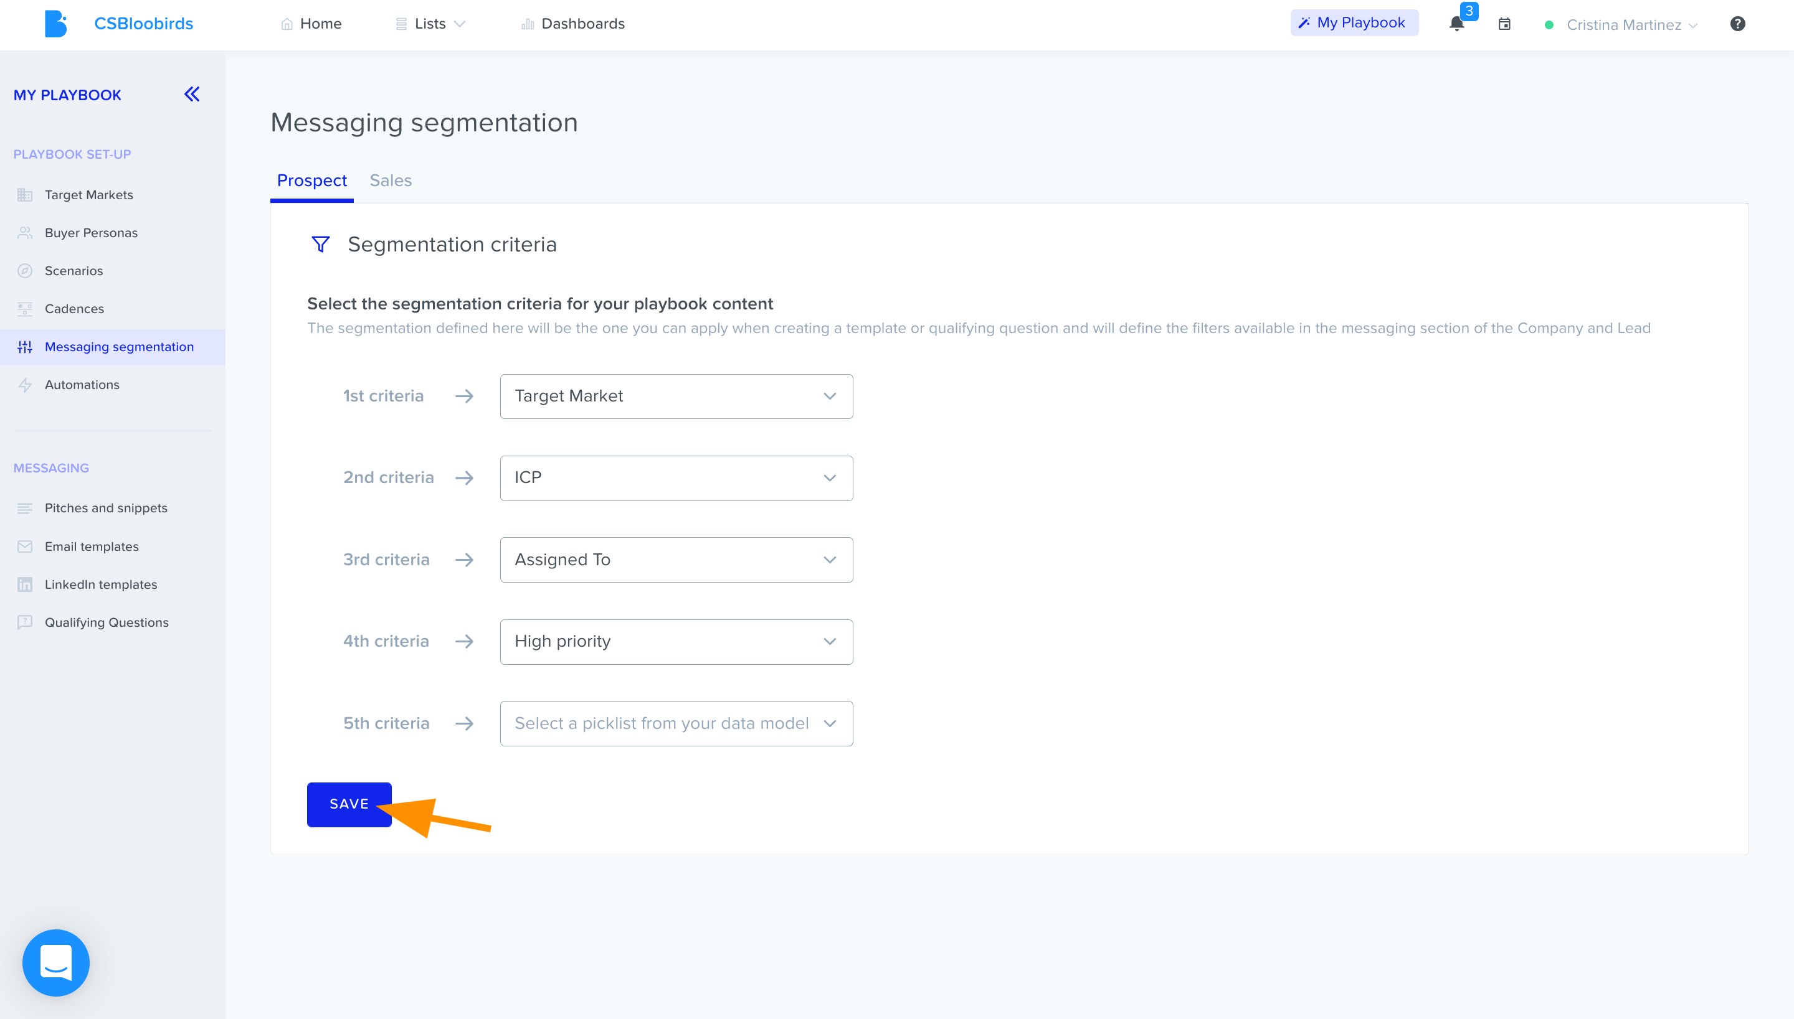This screenshot has width=1794, height=1019.
Task: Click the Cadences icon
Action: [x=25, y=309]
